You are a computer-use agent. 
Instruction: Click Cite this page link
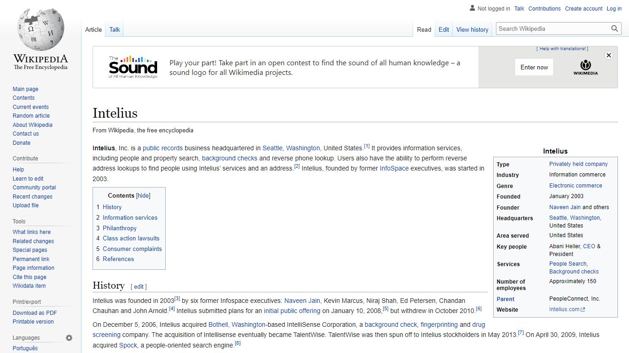pos(29,277)
